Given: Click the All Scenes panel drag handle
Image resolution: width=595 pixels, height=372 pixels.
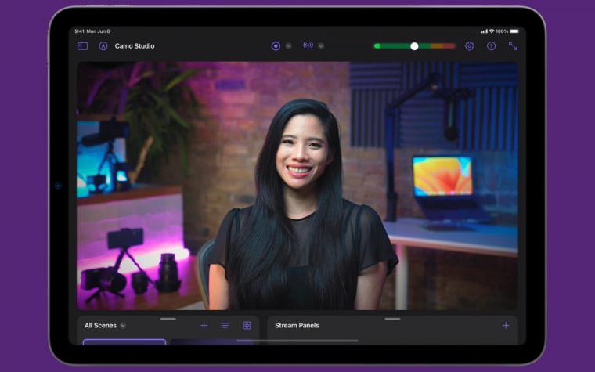Looking at the screenshot, I should pyautogui.click(x=168, y=319).
